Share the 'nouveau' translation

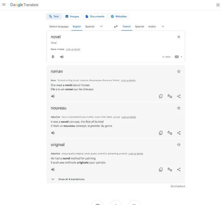(x=179, y=133)
